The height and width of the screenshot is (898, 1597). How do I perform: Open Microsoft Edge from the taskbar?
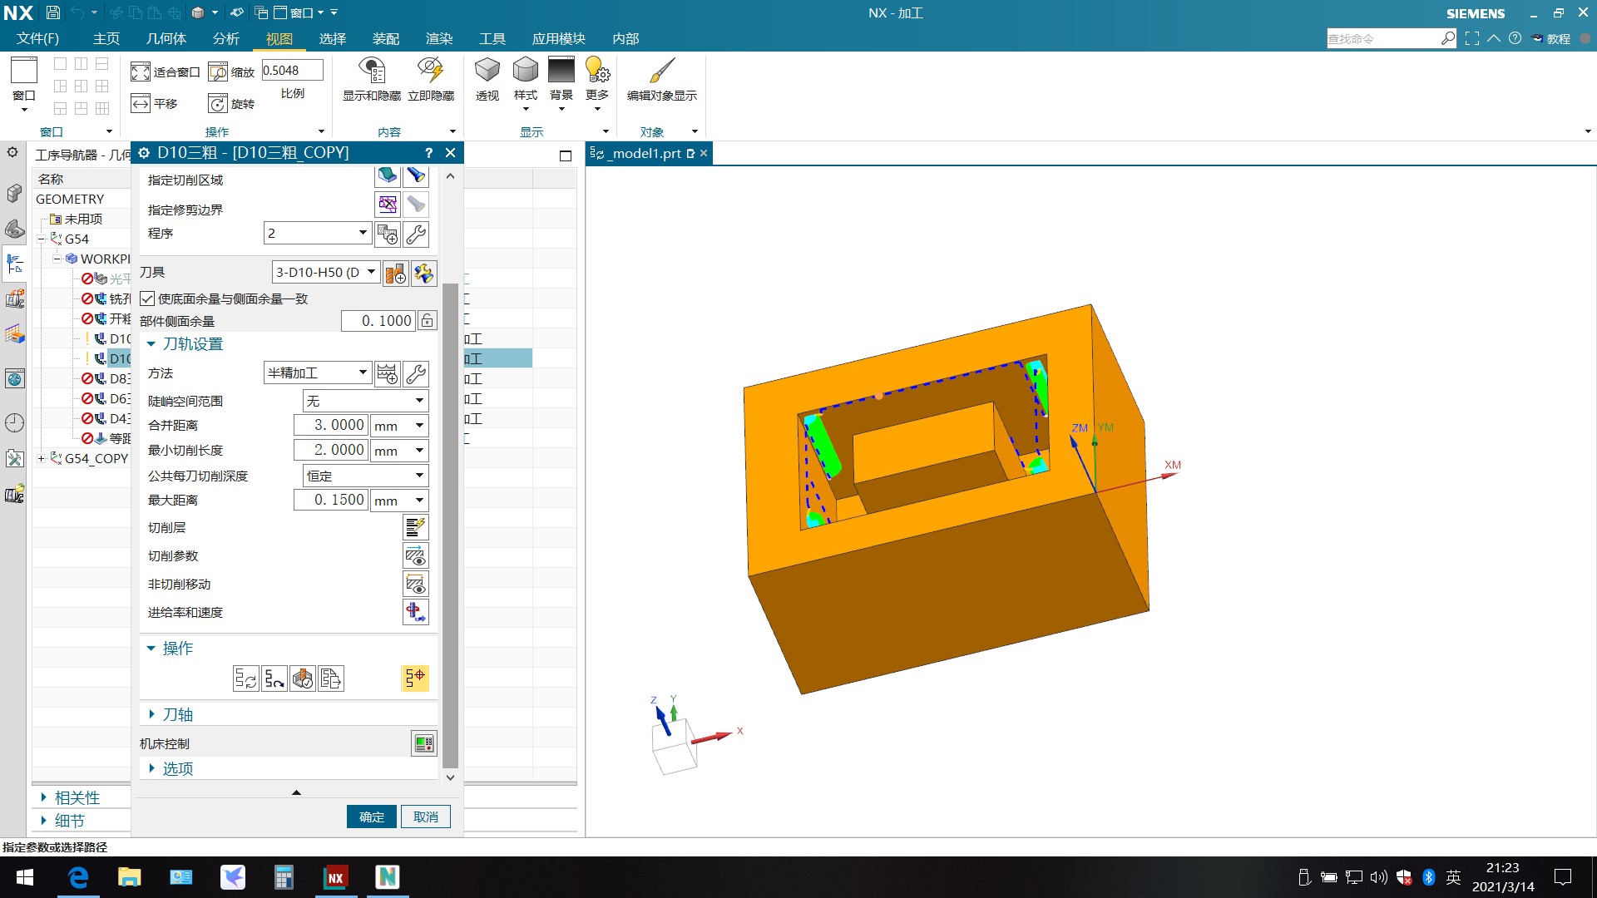point(78,877)
